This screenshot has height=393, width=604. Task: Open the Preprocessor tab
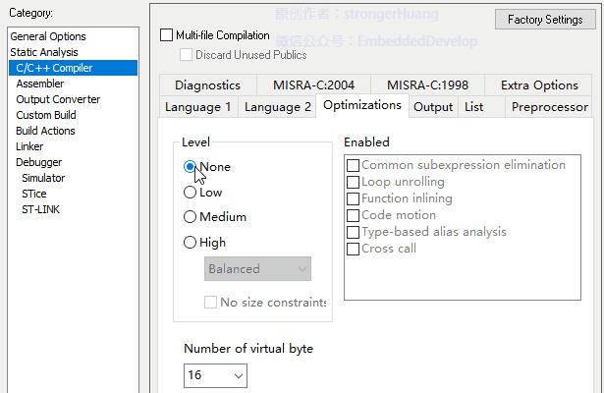tap(550, 107)
